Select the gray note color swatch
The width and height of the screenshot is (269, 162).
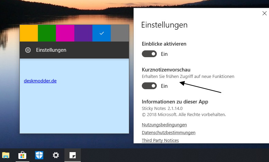(x=120, y=33)
